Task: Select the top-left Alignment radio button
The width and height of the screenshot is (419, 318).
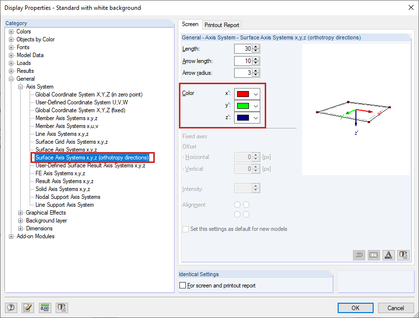Action: coord(237,205)
